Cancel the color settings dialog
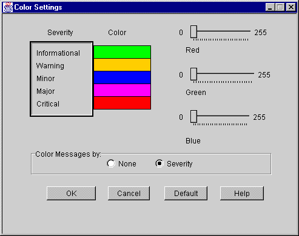 129,193
